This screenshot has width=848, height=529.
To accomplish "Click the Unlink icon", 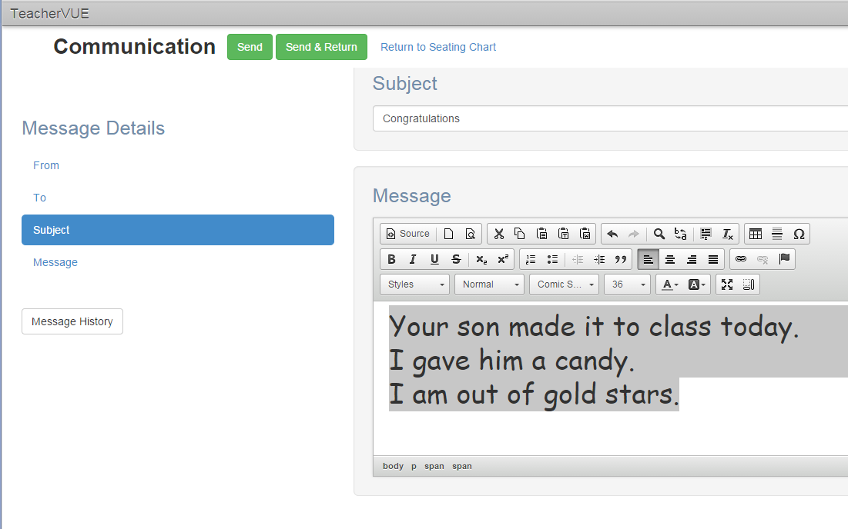I will [x=763, y=259].
